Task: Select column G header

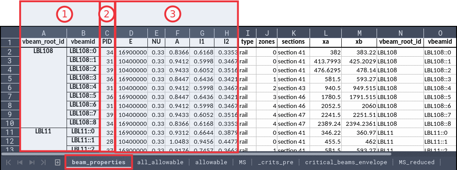Action: click(x=201, y=33)
